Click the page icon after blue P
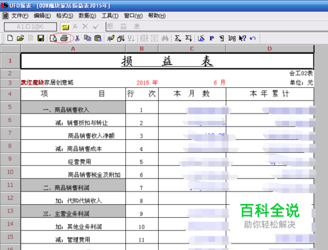Image resolution: width=328 pixels, height=250 pixels. (x=222, y=38)
